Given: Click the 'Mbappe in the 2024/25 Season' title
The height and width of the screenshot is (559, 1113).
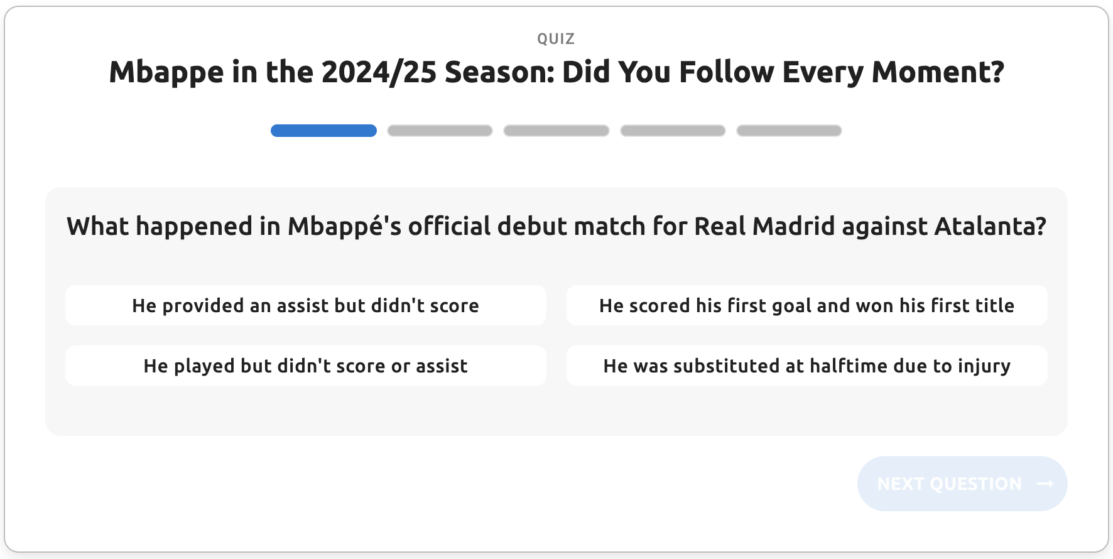Looking at the screenshot, I should point(556,72).
